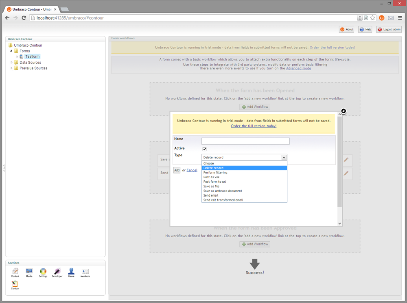Viewport: 407px width, 303px height.
Task: Select Send xslt transformed email option
Action: (x=244, y=200)
